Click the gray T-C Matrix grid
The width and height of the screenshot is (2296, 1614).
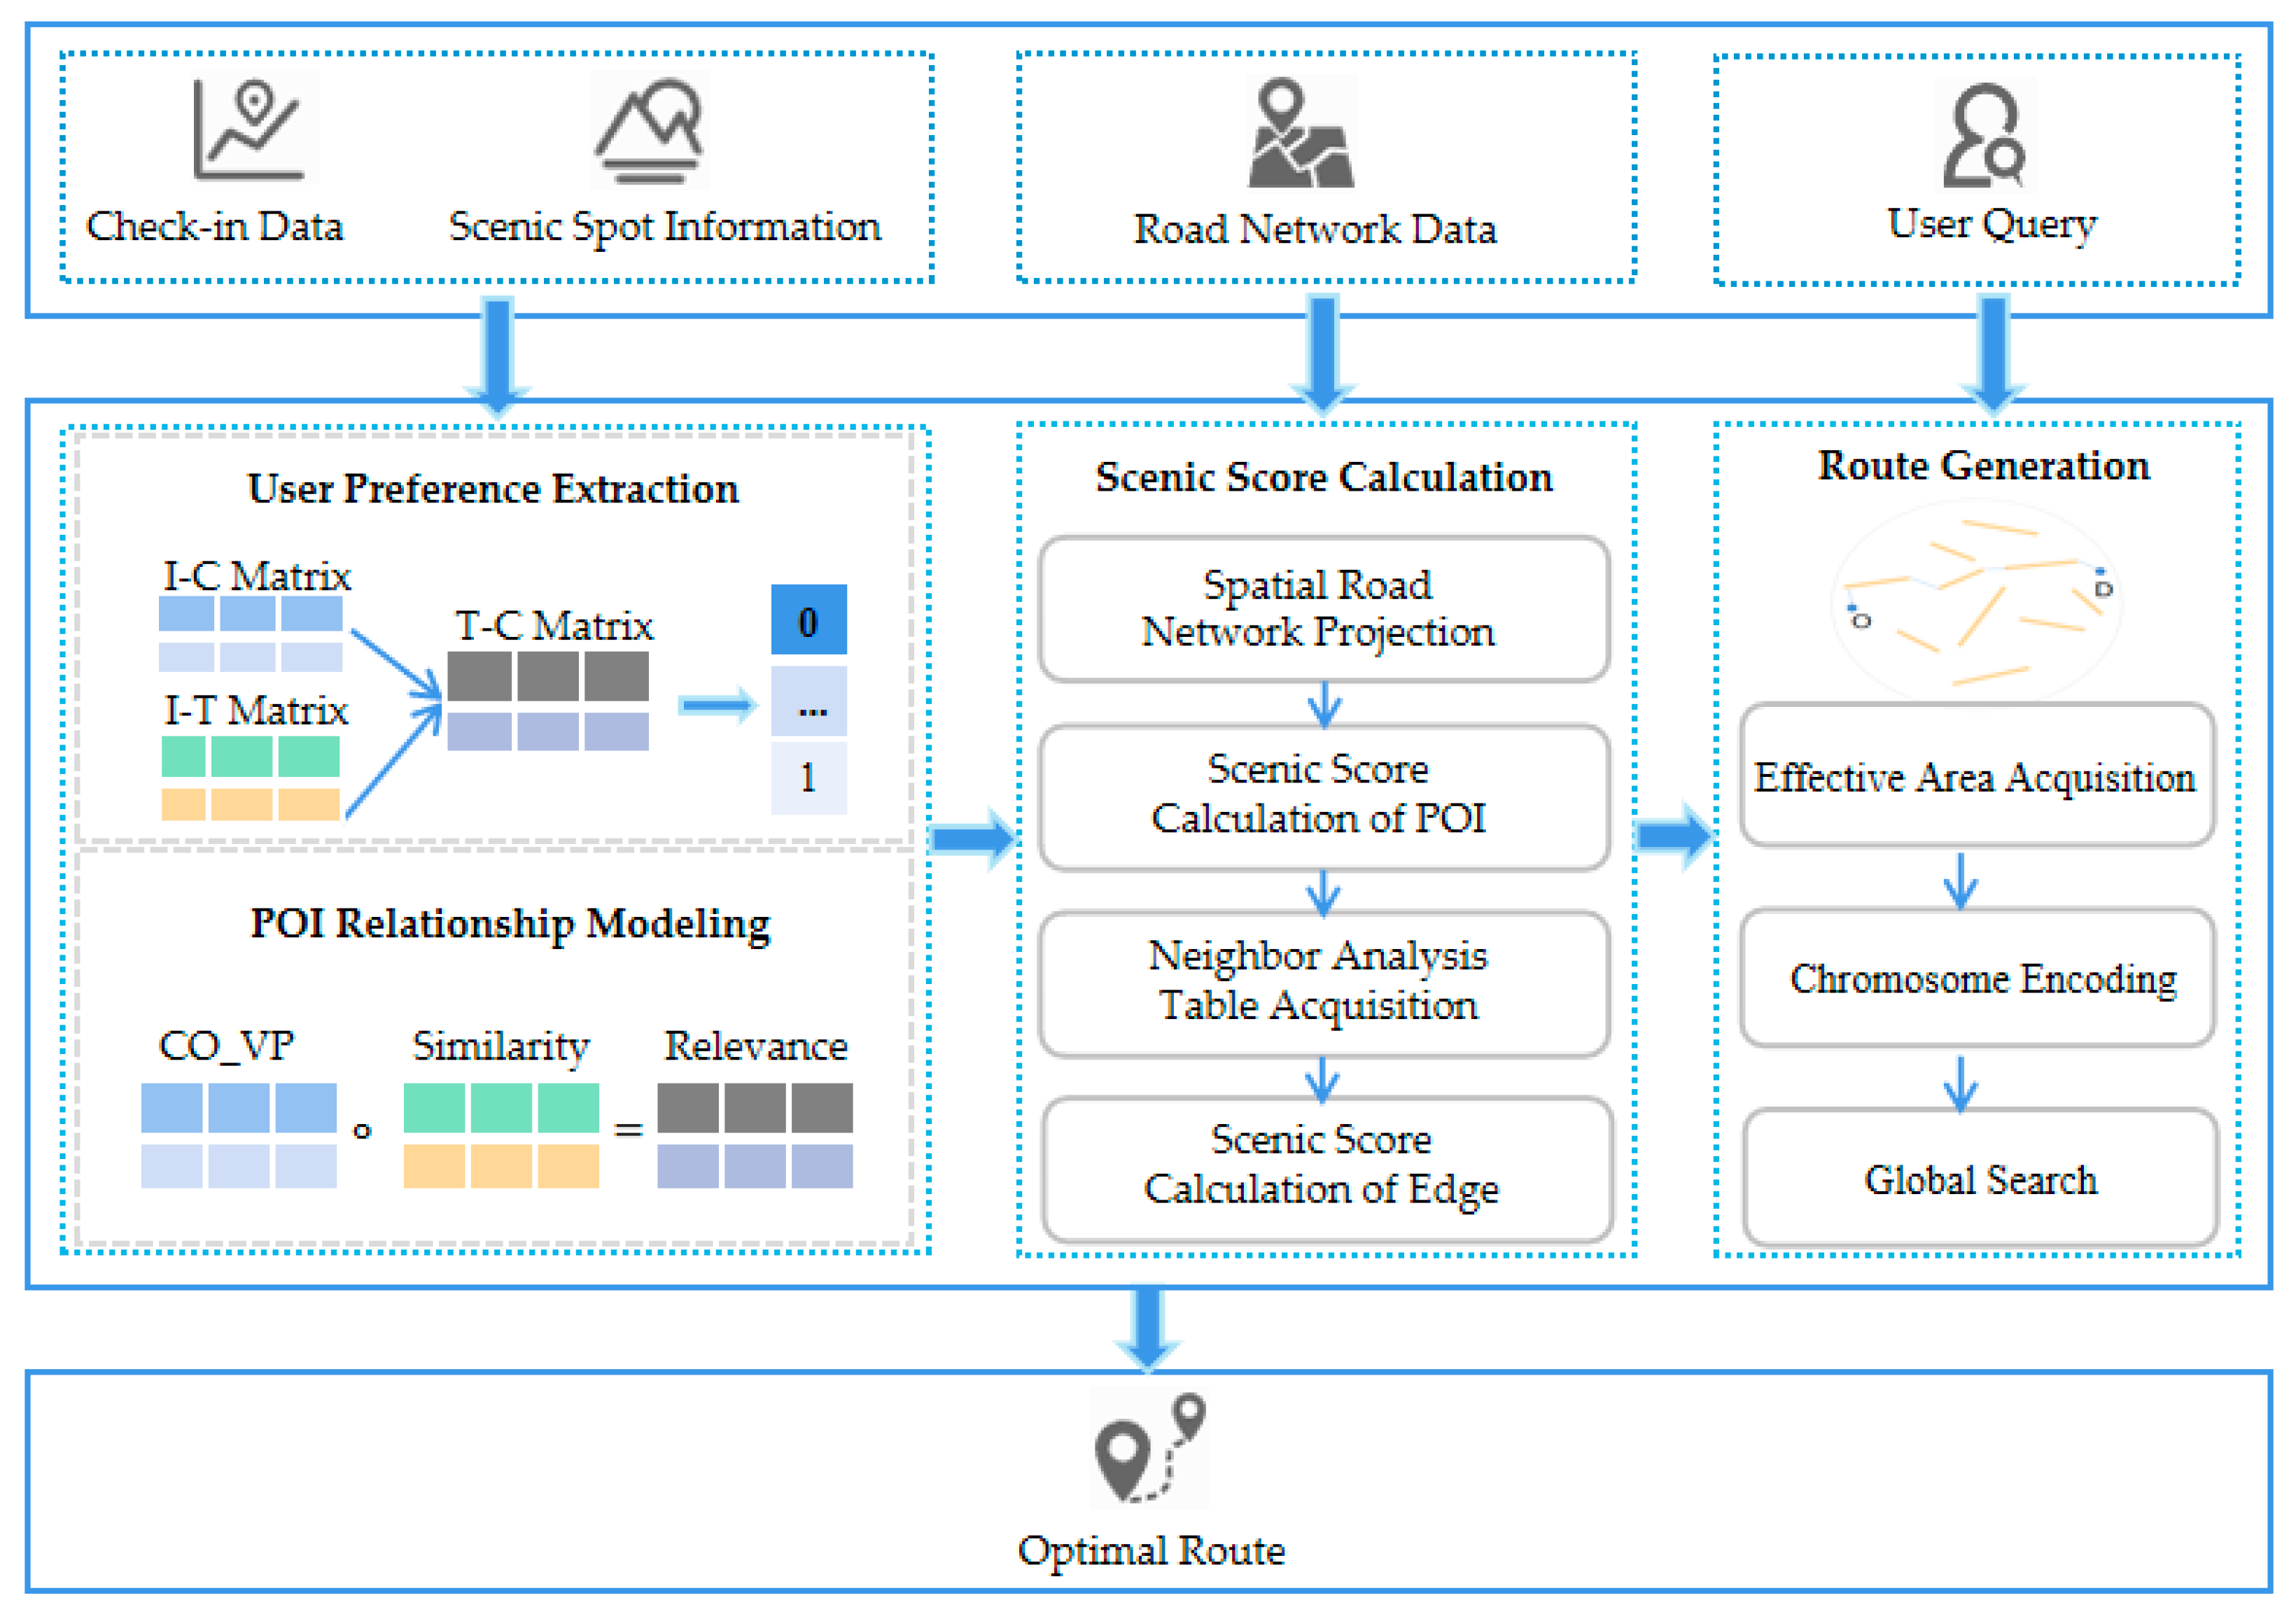point(547,677)
